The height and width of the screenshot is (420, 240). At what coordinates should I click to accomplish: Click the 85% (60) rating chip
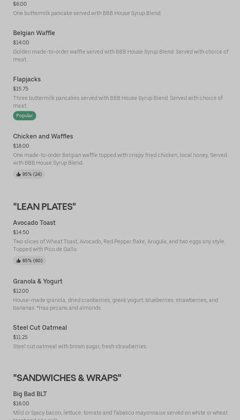pyautogui.click(x=29, y=261)
